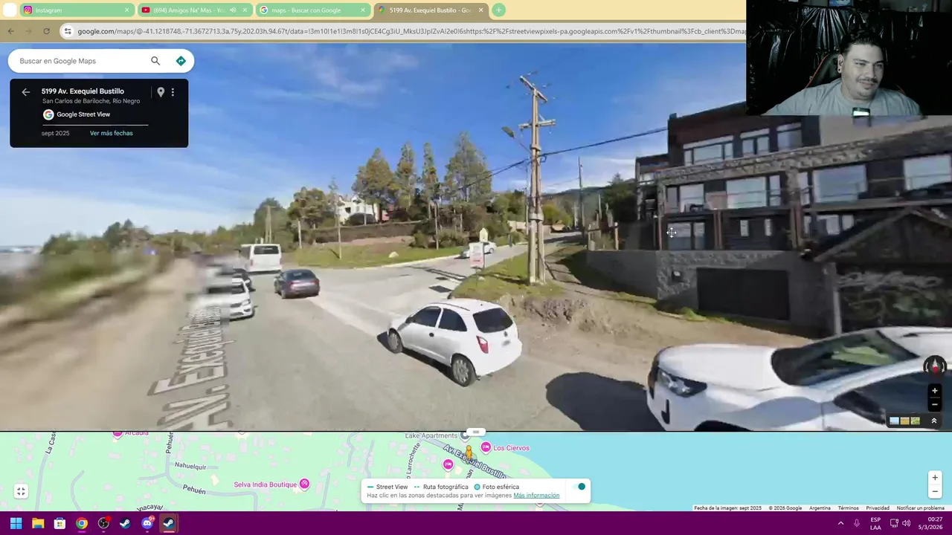Open File Explorer from taskbar
This screenshot has height=535, width=952.
tap(38, 523)
